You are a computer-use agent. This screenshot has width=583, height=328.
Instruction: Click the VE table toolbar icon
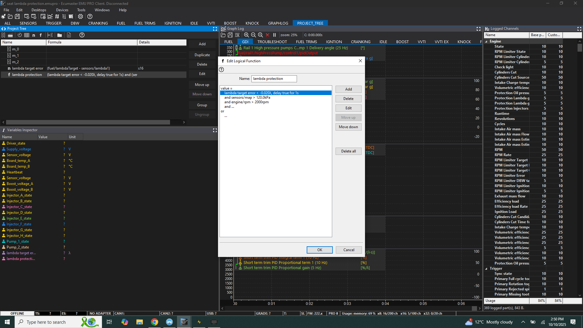tap(71, 16)
